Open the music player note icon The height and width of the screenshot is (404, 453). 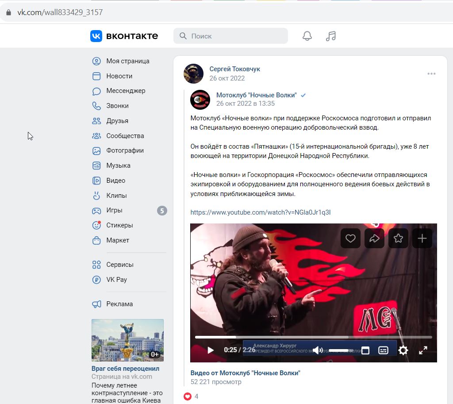click(x=331, y=36)
